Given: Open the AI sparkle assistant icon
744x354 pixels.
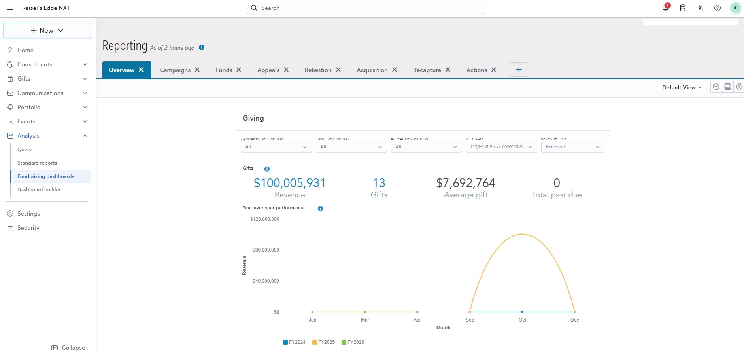Looking at the screenshot, I should pos(700,8).
